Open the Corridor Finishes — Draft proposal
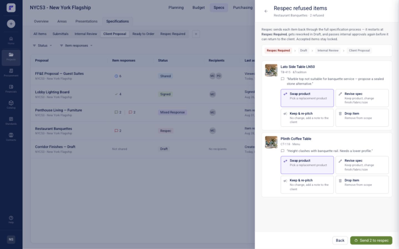This screenshot has width=399, height=249. 55,147
